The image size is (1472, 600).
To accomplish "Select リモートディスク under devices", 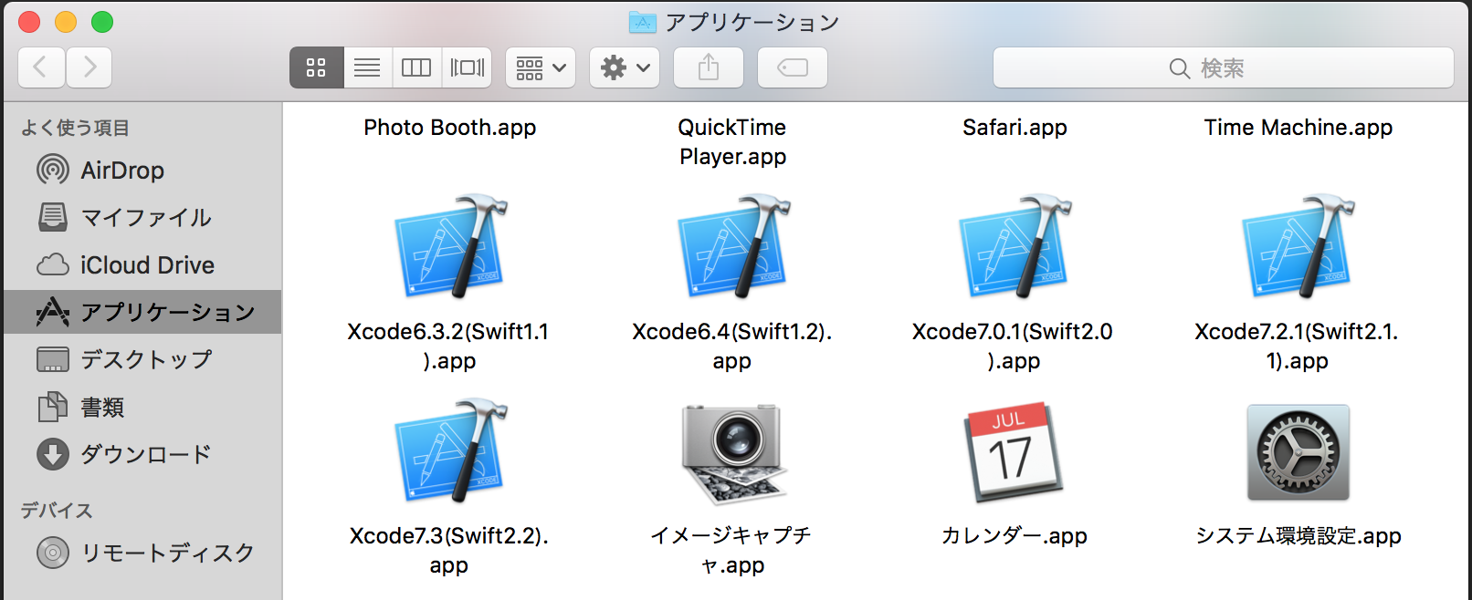I will tap(142, 553).
